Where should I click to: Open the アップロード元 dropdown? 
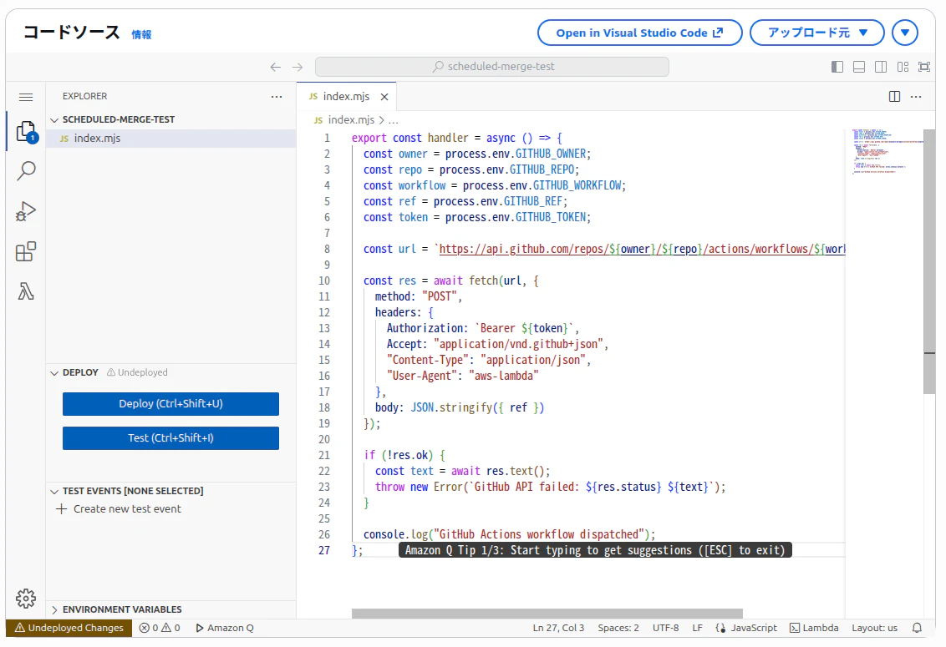[x=817, y=33]
